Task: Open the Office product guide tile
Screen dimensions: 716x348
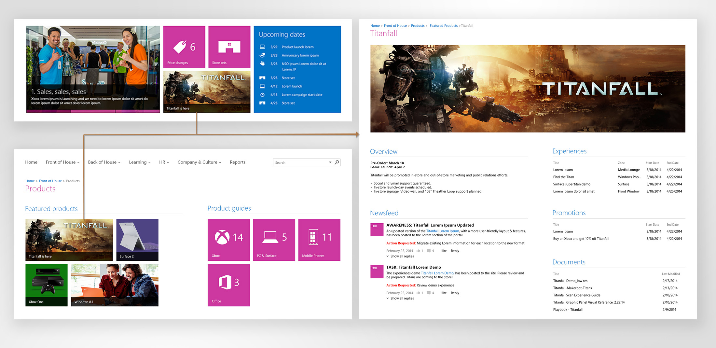Action: [229, 285]
